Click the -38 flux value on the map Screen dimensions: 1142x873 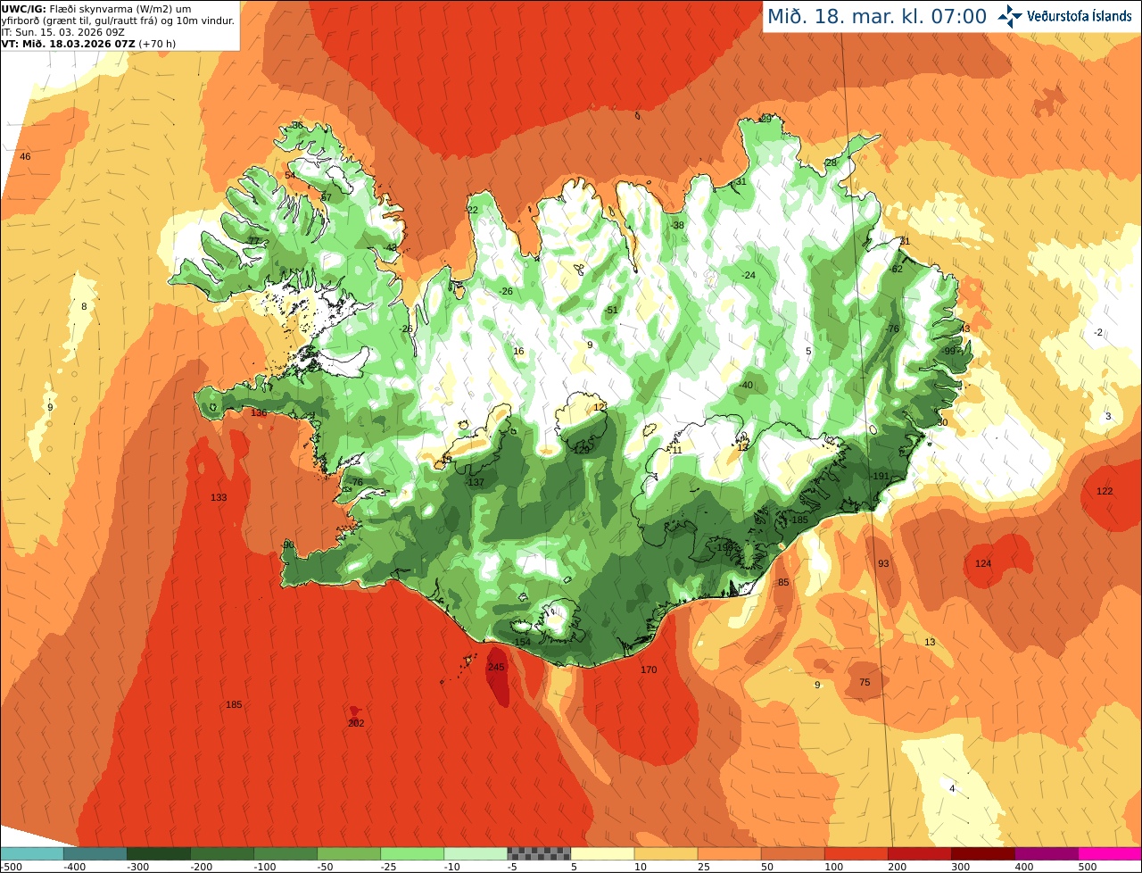[x=677, y=225]
